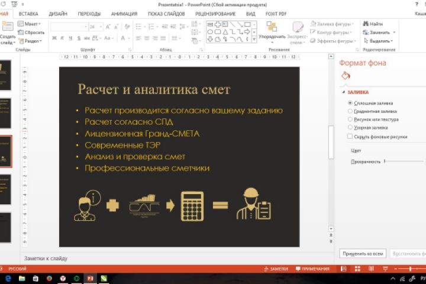Click the Прозрачность transparency slider

click(404, 162)
